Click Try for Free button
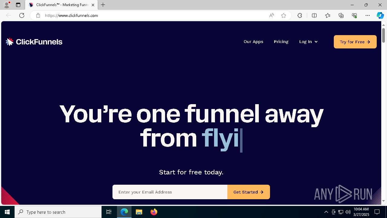The height and width of the screenshot is (218, 387). point(355,42)
